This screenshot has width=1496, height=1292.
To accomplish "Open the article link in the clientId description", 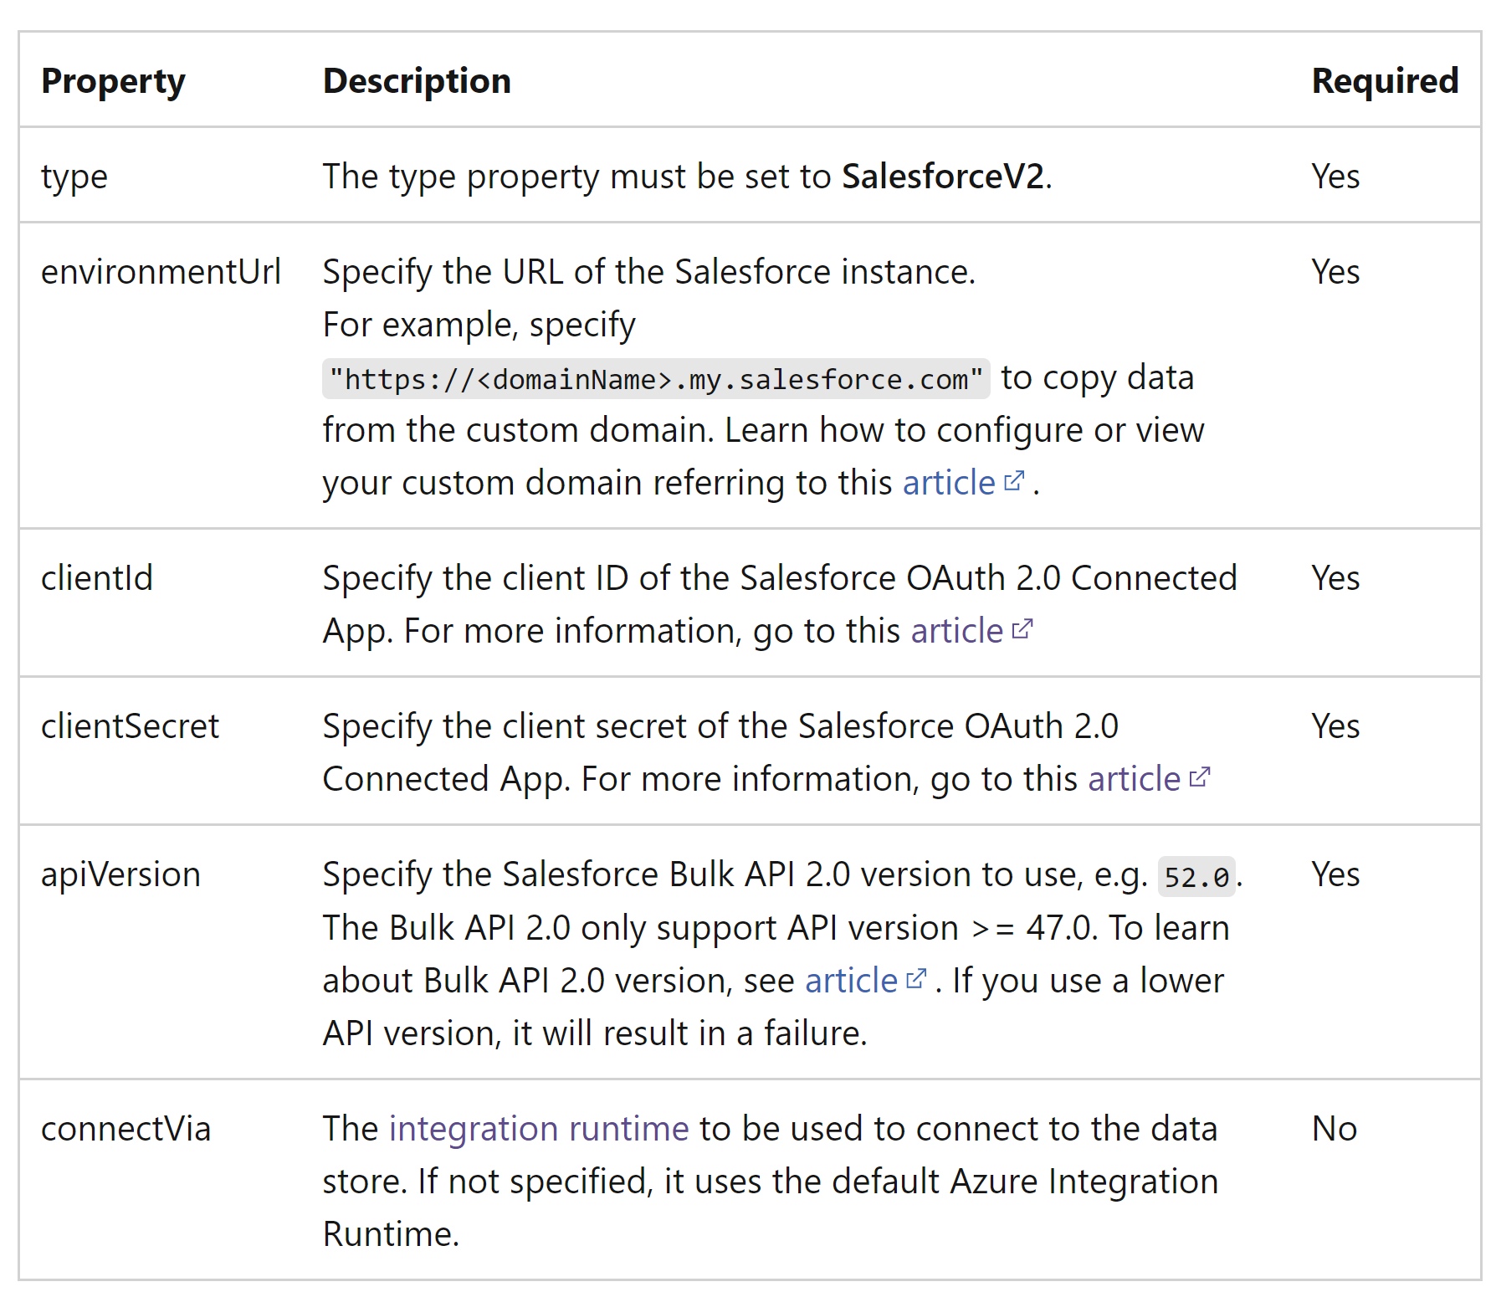I will tap(956, 631).
